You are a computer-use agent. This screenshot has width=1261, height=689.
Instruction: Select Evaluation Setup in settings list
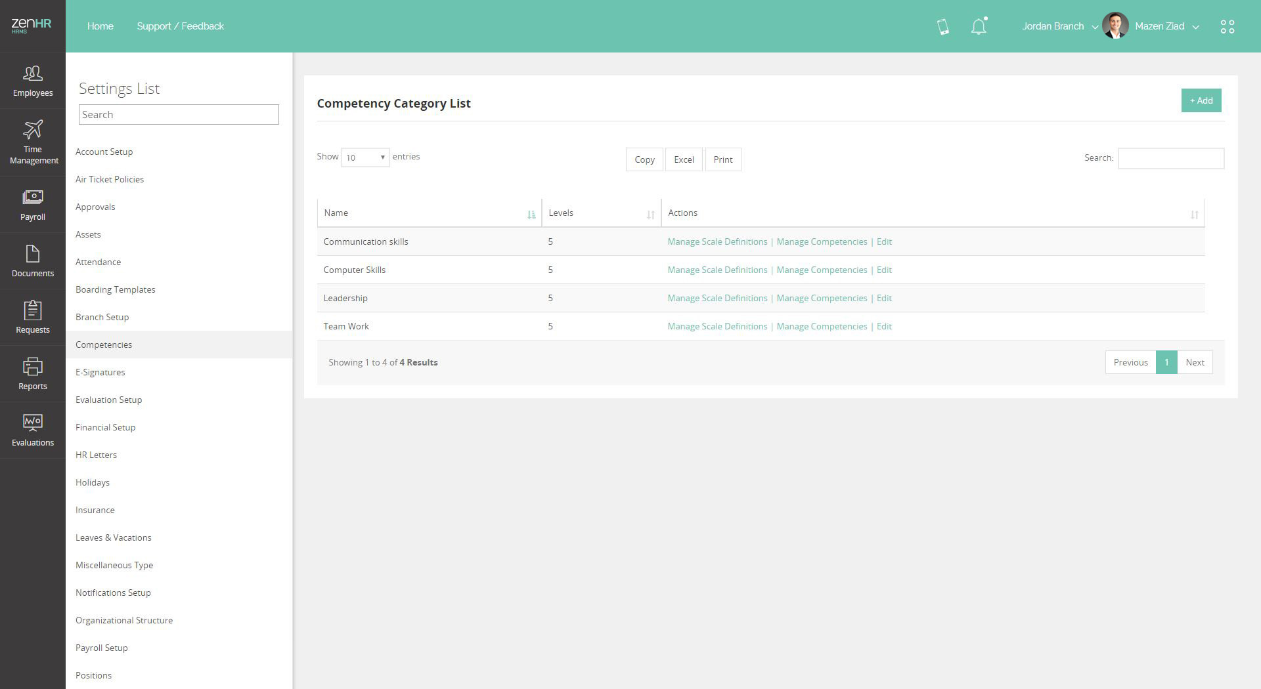(108, 400)
